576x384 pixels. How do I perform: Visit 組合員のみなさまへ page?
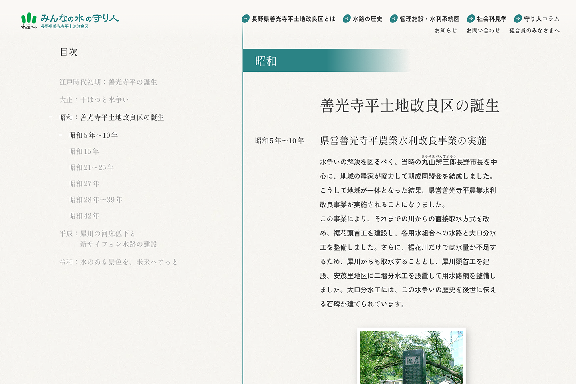tap(534, 30)
